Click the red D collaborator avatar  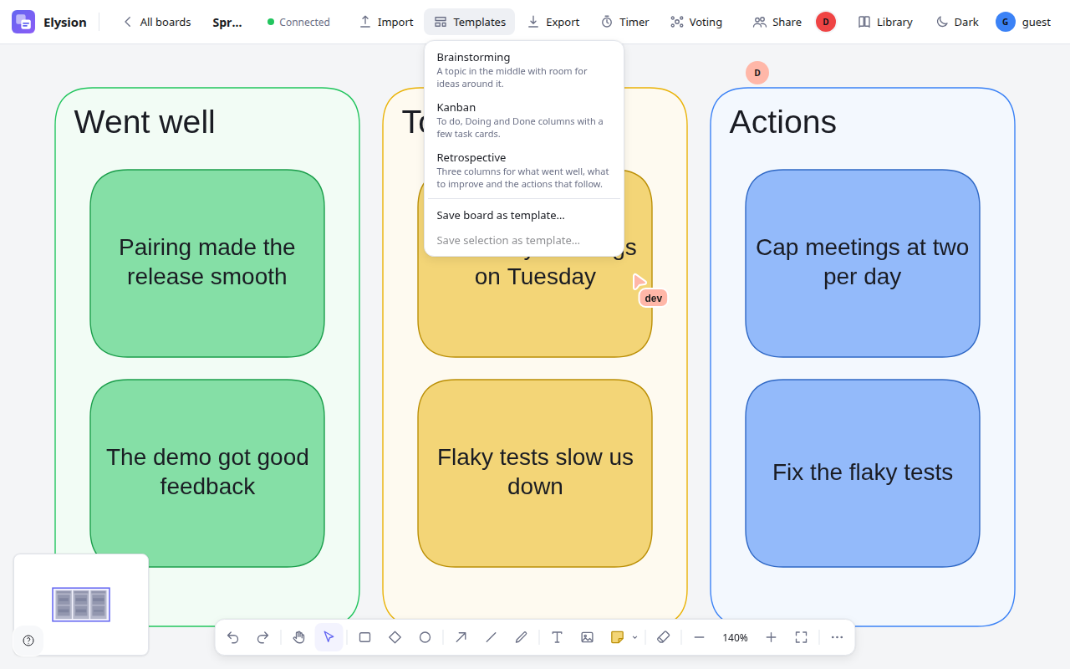pos(826,22)
